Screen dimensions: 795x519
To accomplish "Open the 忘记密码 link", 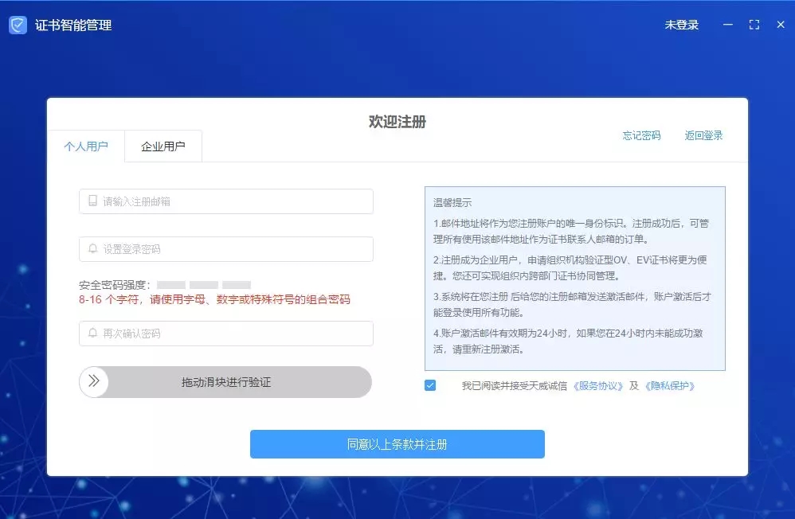I will (641, 135).
